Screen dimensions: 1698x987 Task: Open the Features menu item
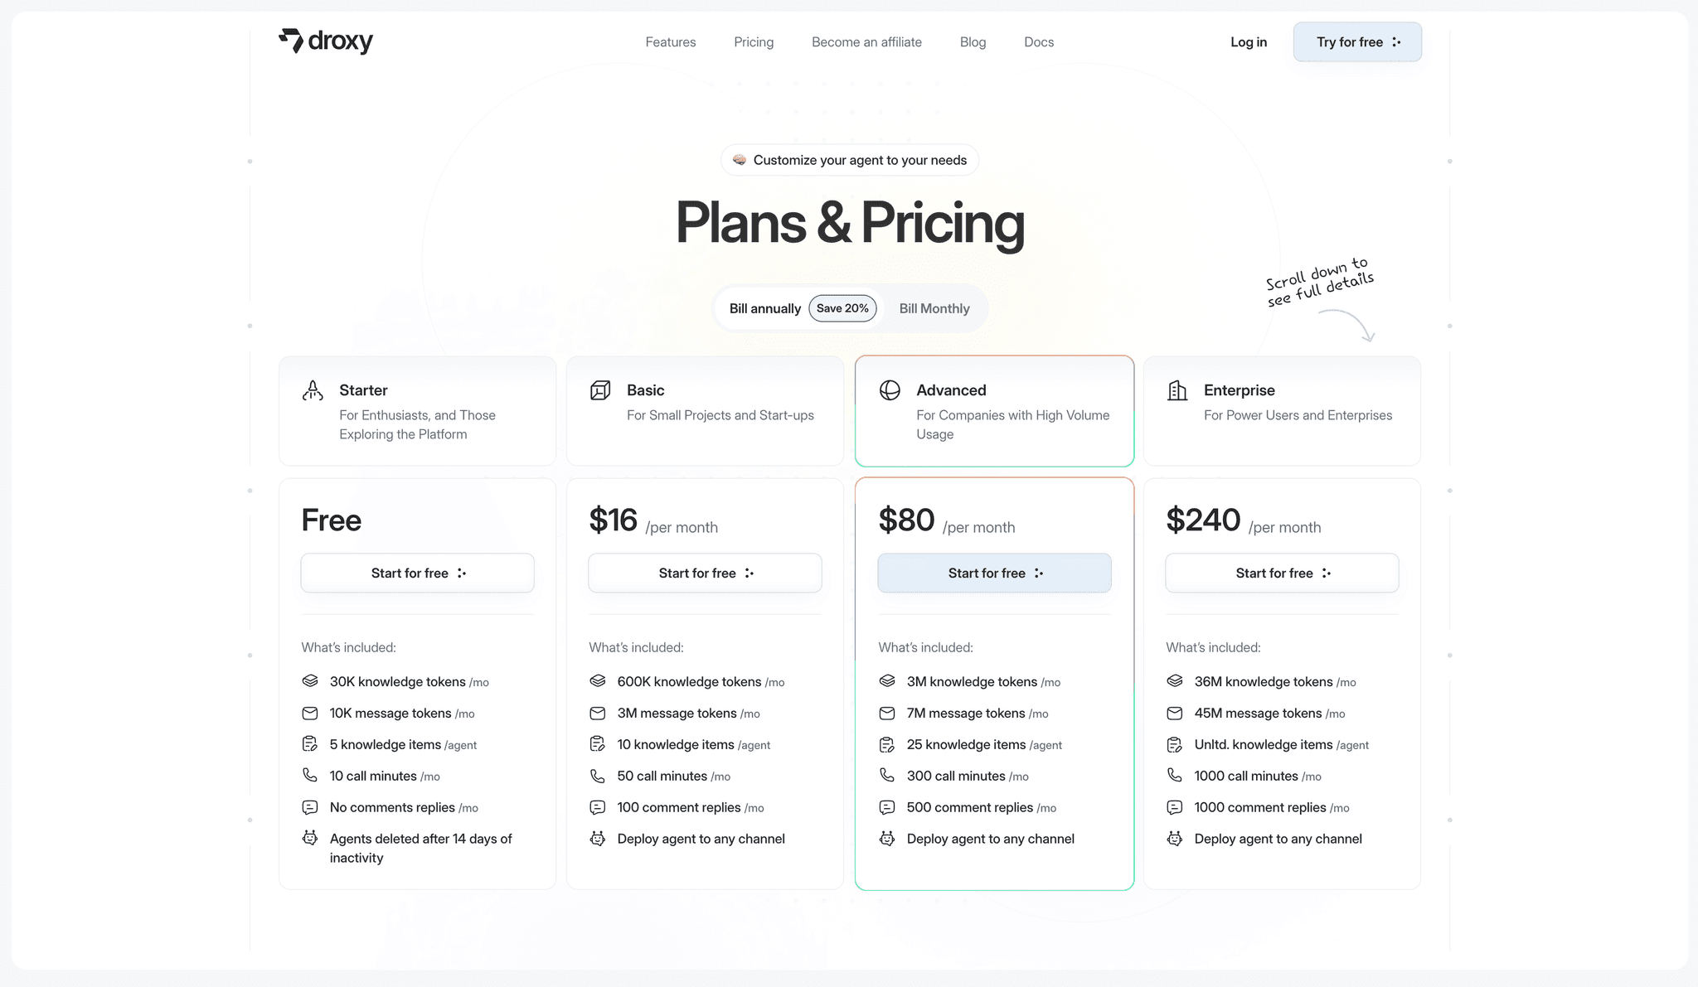pyautogui.click(x=671, y=42)
